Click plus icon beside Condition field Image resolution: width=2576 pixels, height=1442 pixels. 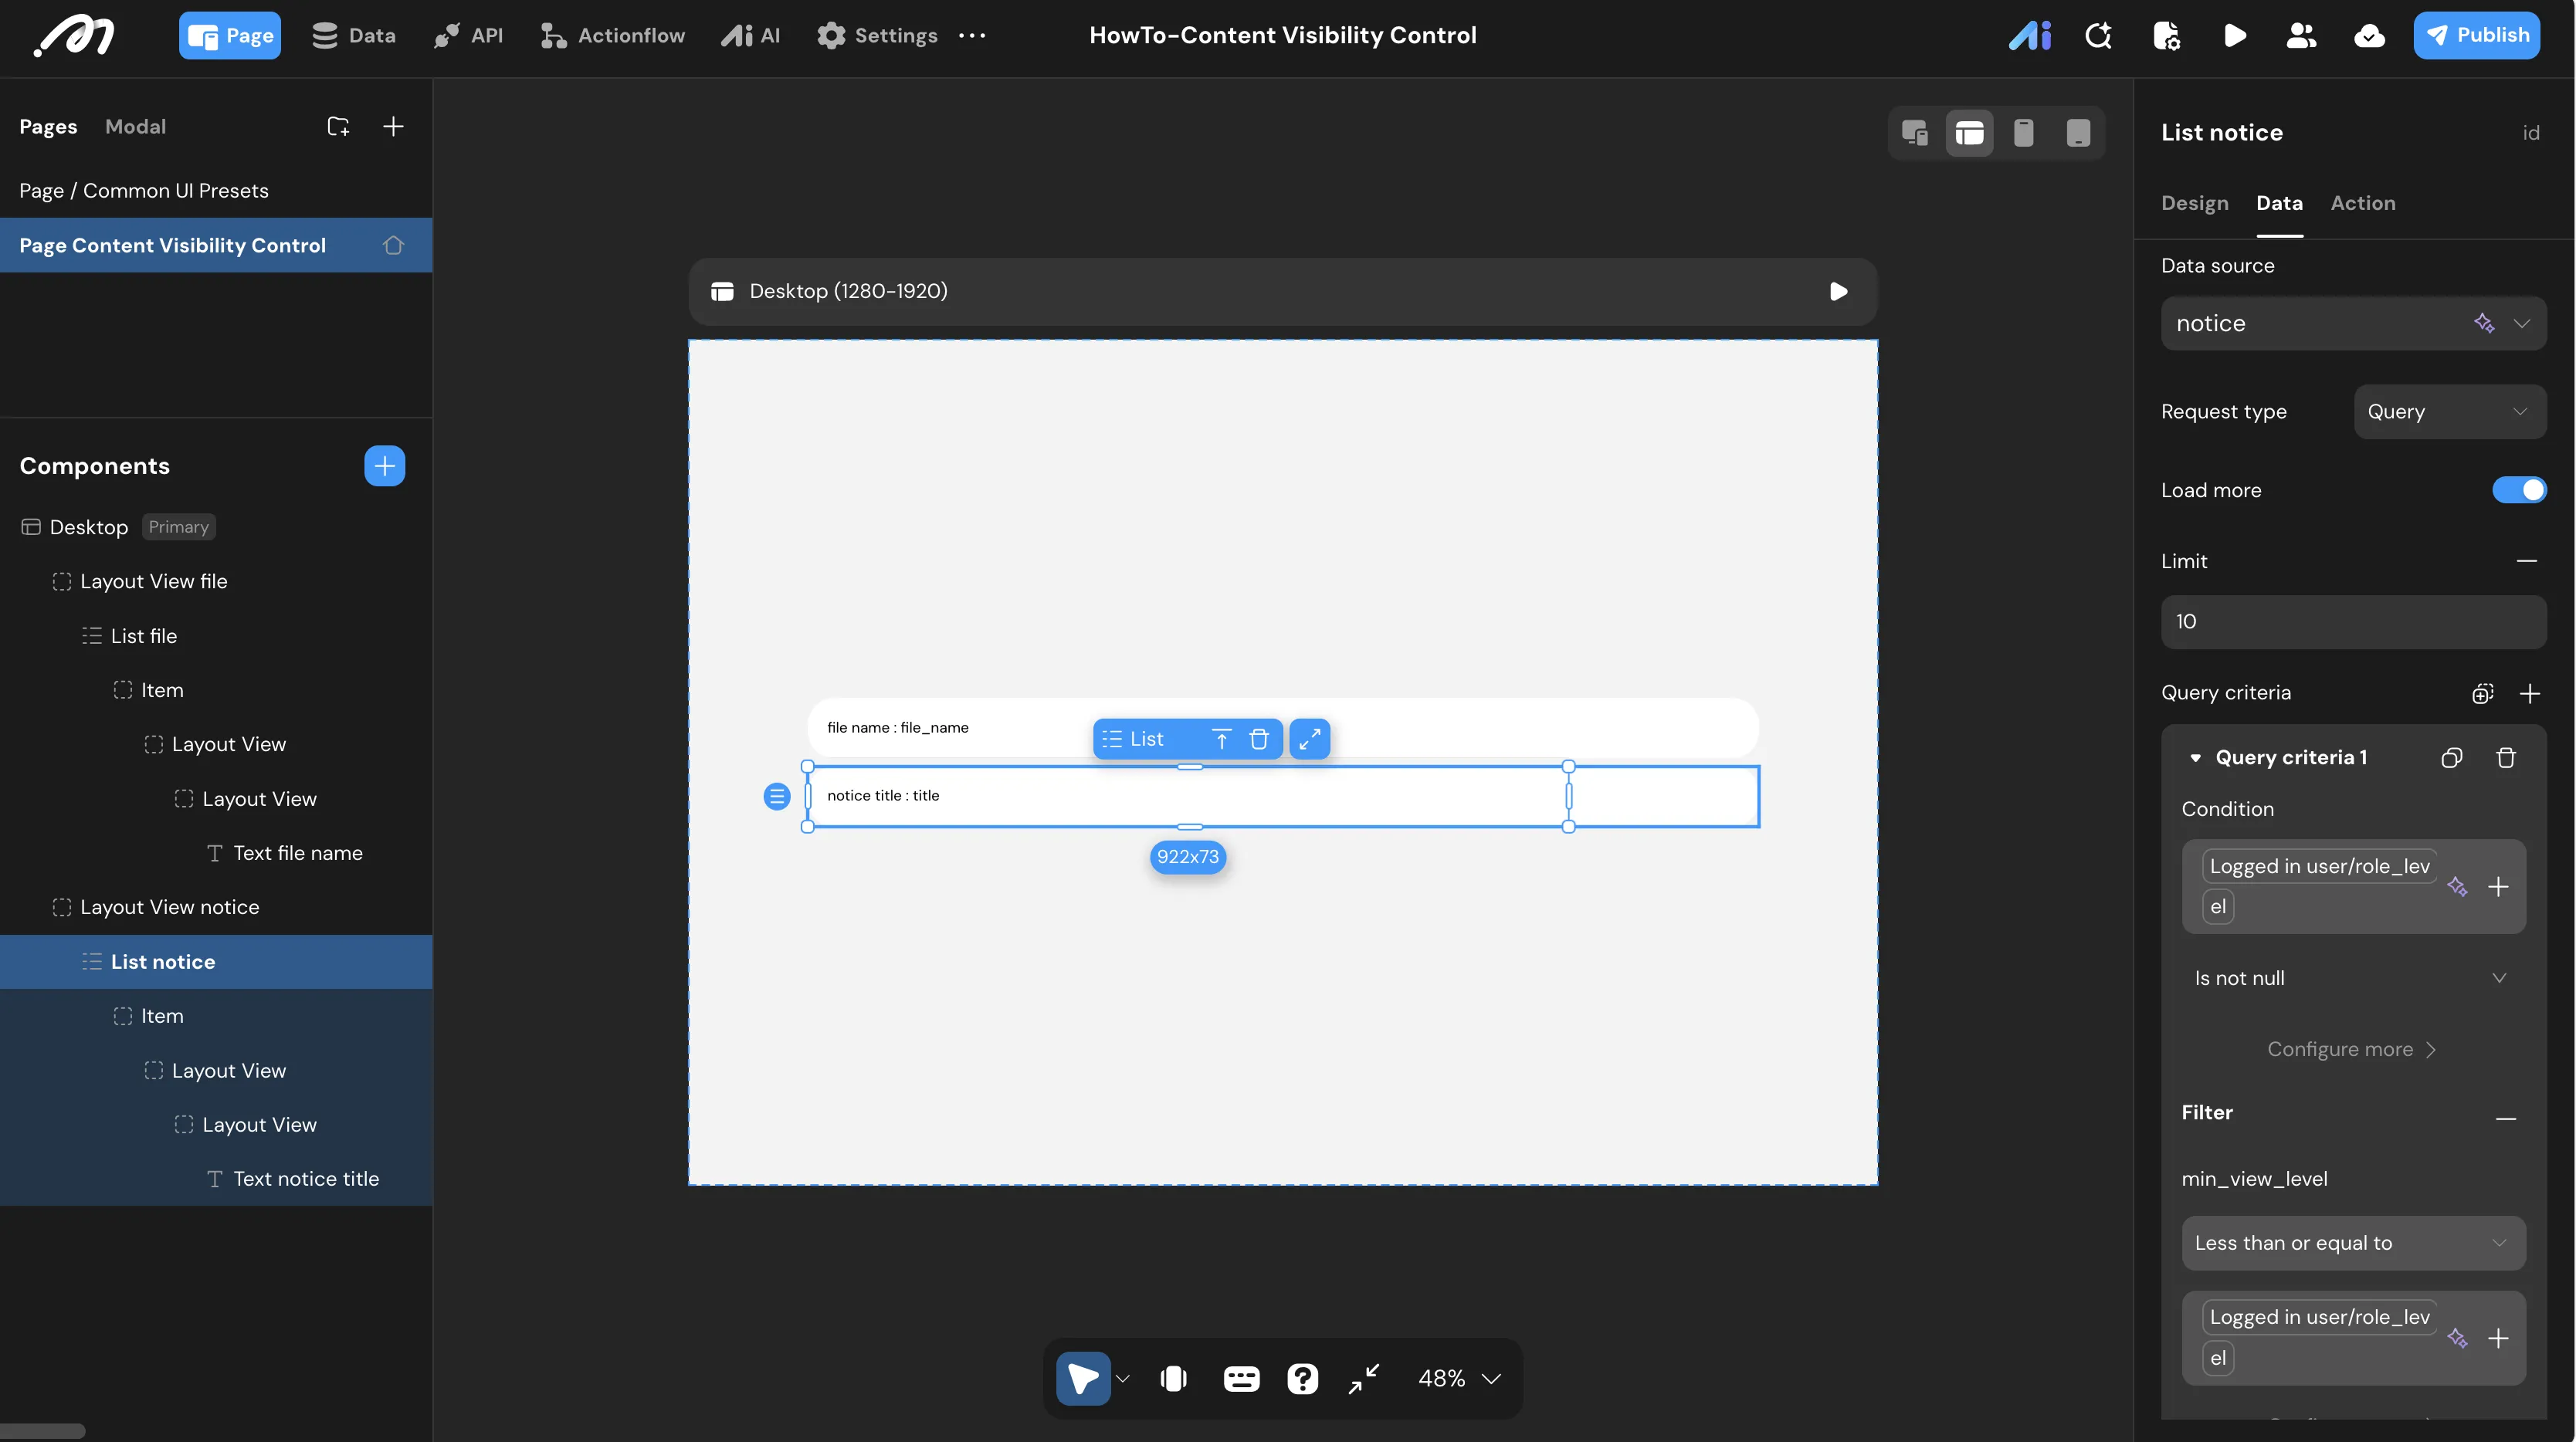tap(2497, 887)
